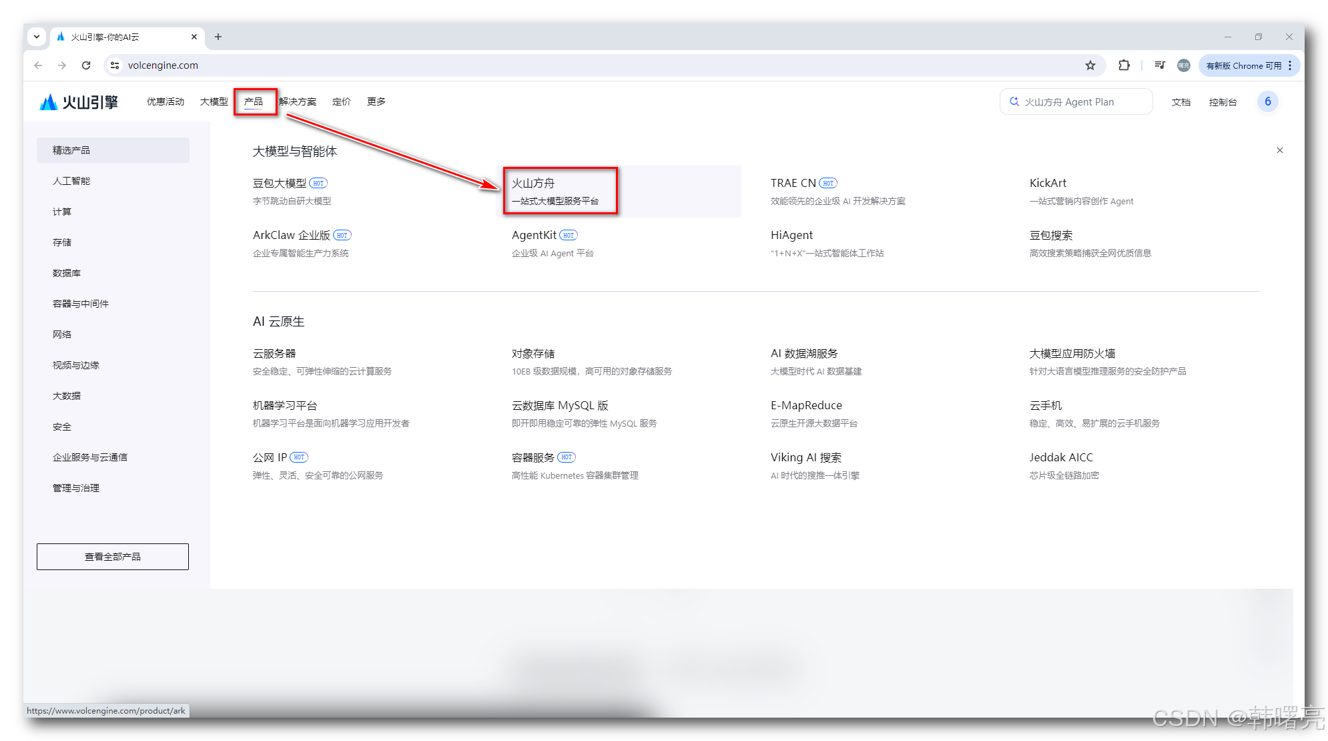Bookmark this page with star icon
This screenshot has height=741, width=1328.
[1090, 65]
